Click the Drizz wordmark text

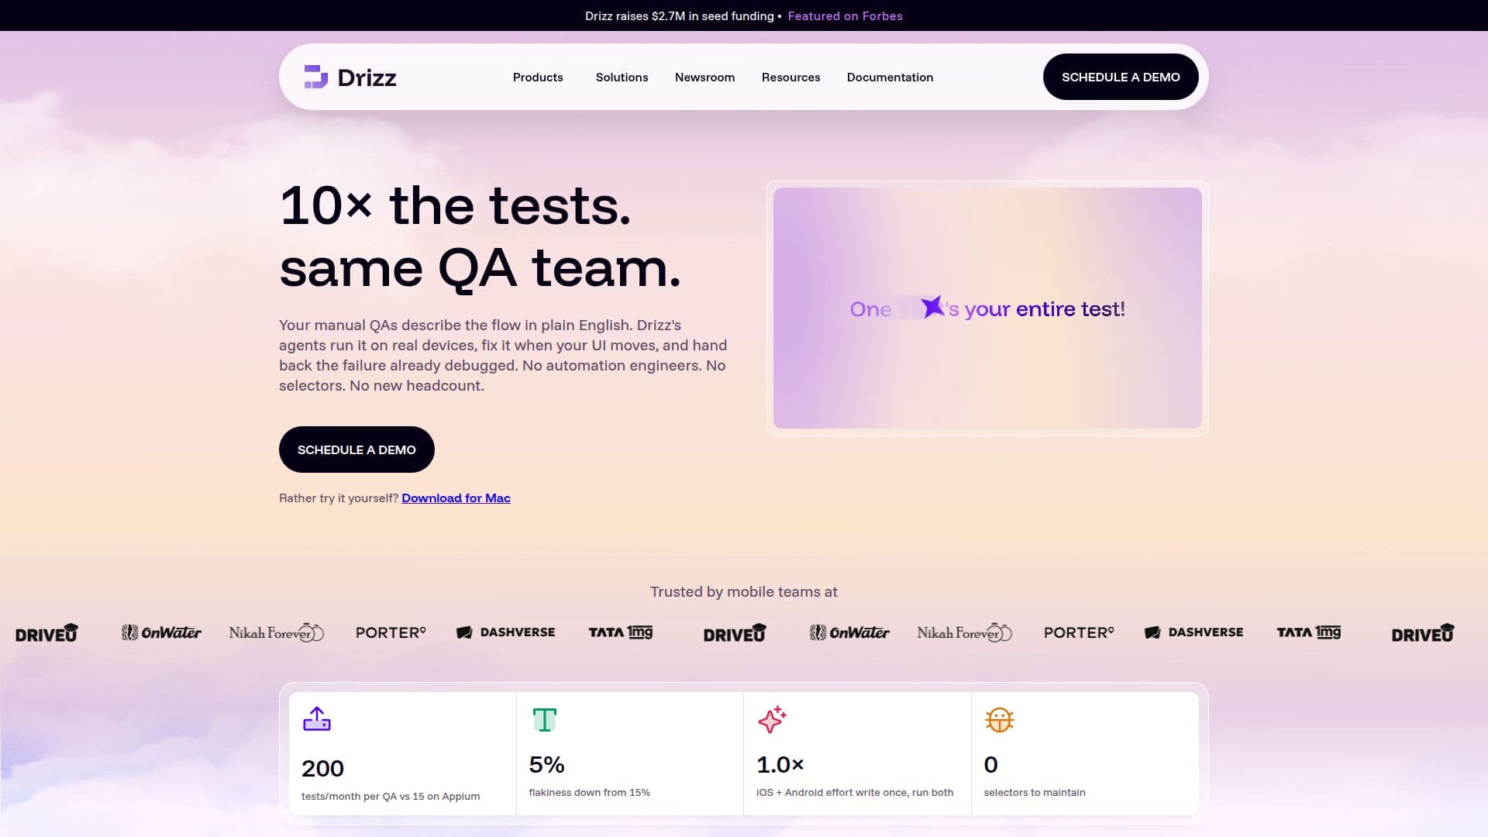(x=367, y=77)
